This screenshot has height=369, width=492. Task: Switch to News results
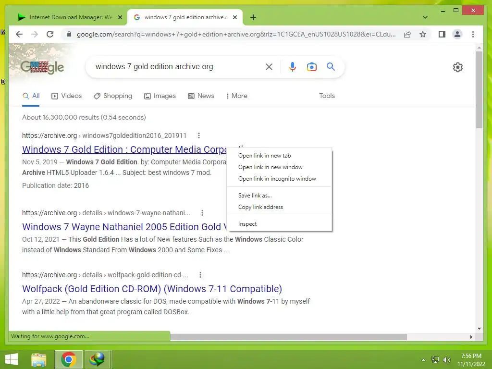[201, 96]
